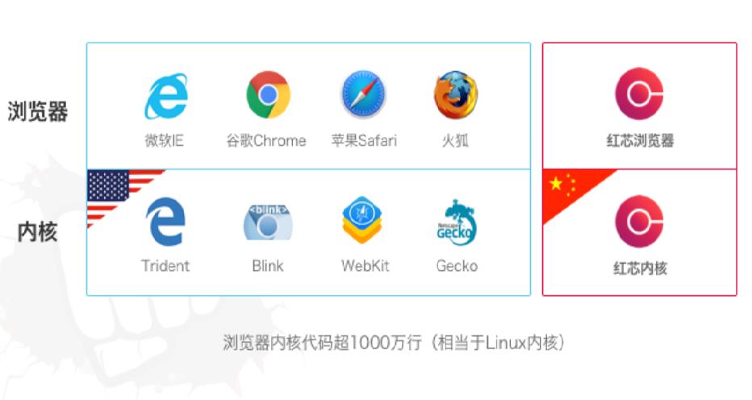Select the Redcore kernel icon below
This screenshot has width=752, height=400.
tap(639, 222)
